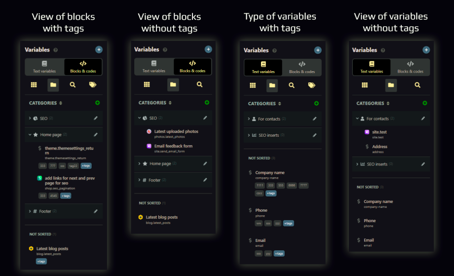454x276 pixels.
Task: Click the +tags button under the Phone variable
Action: click(289, 223)
